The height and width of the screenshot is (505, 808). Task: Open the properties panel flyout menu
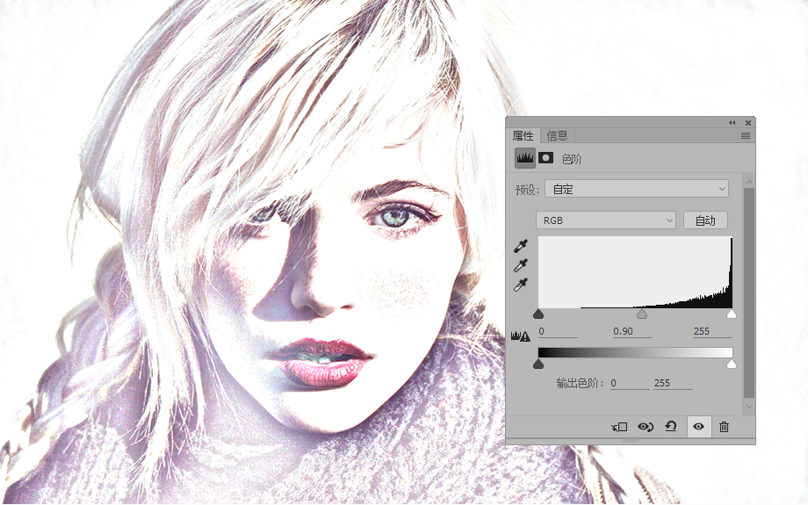[x=745, y=135]
